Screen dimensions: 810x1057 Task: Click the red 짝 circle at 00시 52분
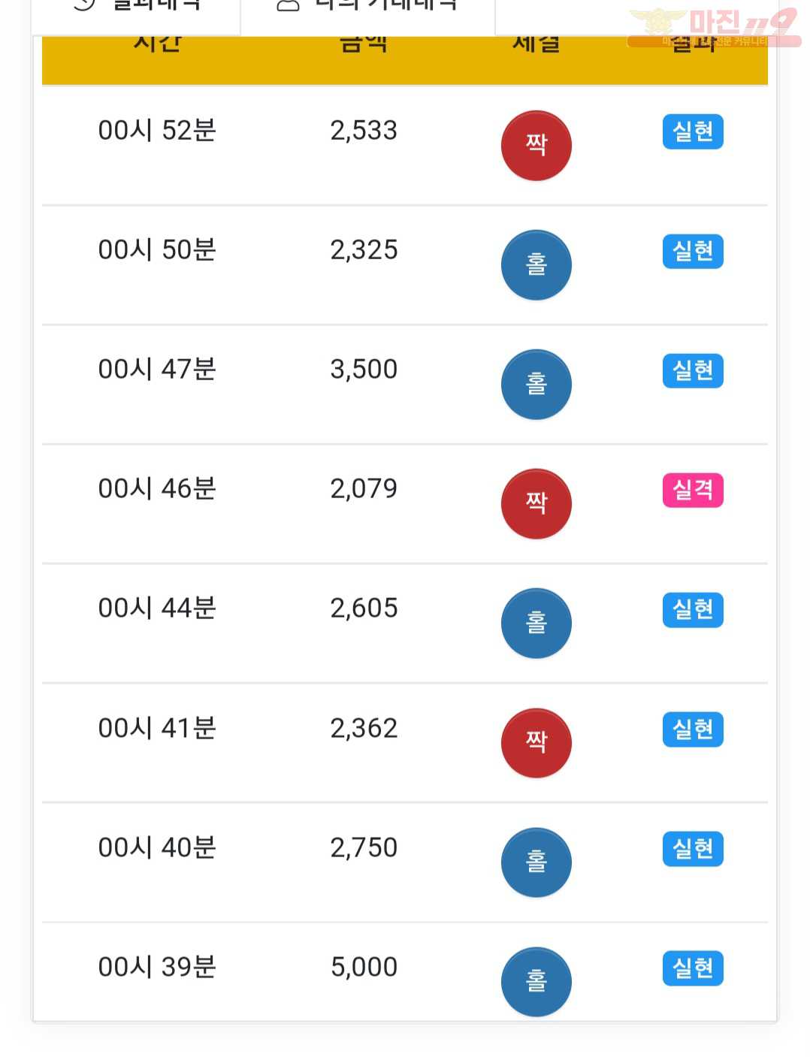click(x=536, y=145)
